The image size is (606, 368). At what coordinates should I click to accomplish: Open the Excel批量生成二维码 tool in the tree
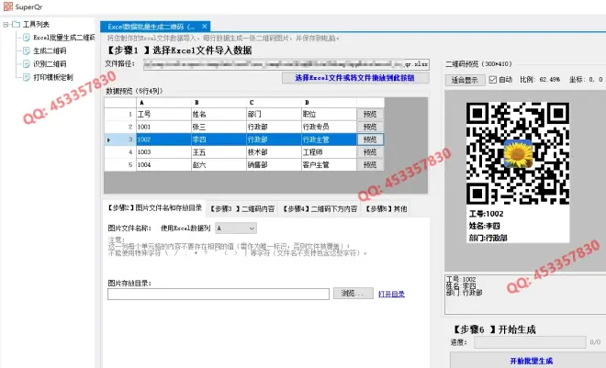coord(62,38)
